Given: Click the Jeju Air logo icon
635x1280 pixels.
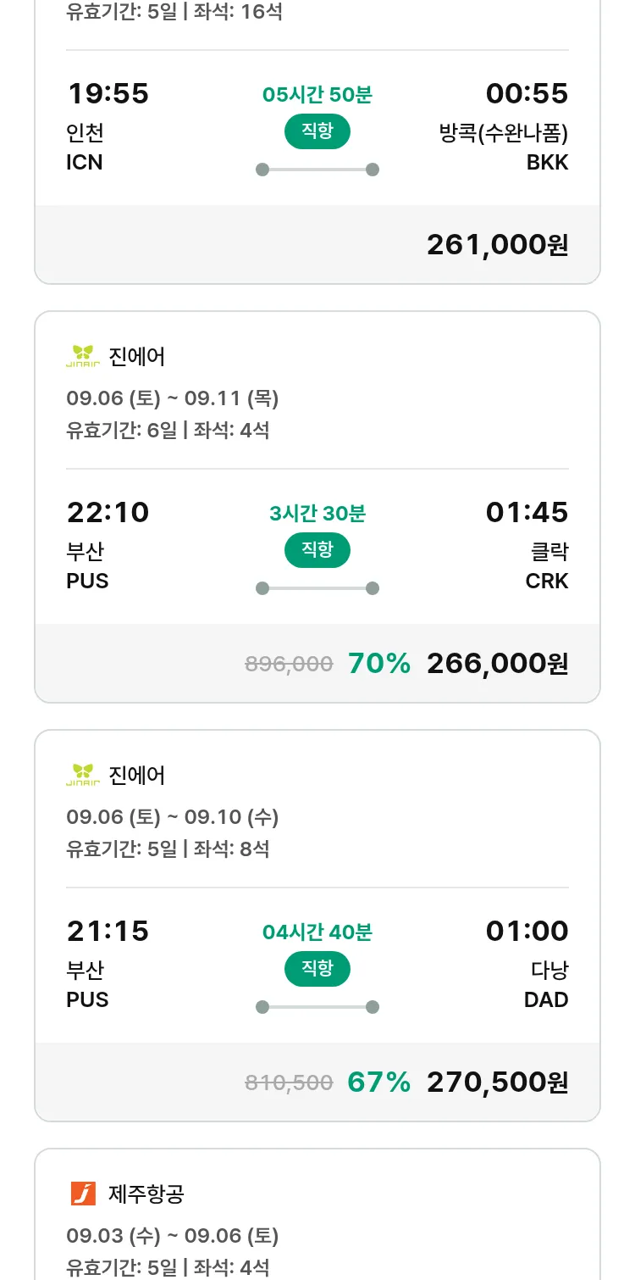Looking at the screenshot, I should (x=83, y=1194).
